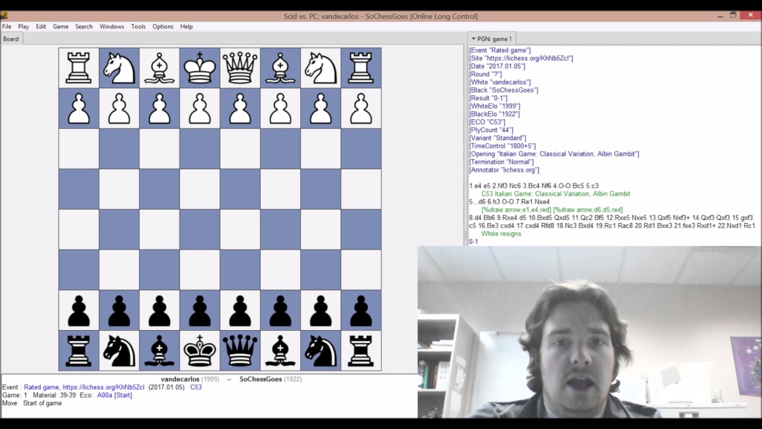The width and height of the screenshot is (762, 429).
Task: Select the white queen on d1
Action: [240, 68]
